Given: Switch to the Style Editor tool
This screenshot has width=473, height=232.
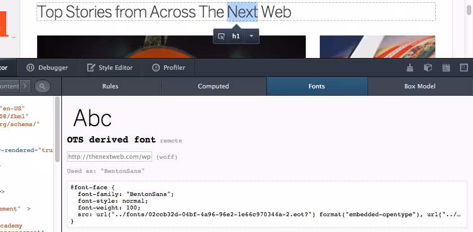Looking at the screenshot, I should (110, 68).
